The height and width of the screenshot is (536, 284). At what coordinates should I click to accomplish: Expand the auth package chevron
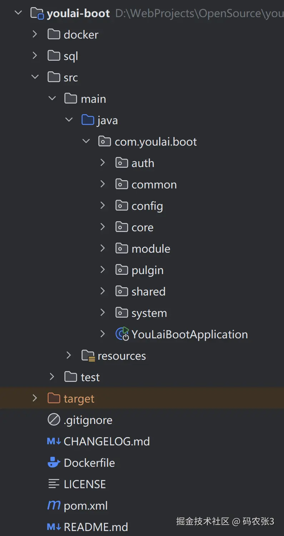(x=103, y=163)
